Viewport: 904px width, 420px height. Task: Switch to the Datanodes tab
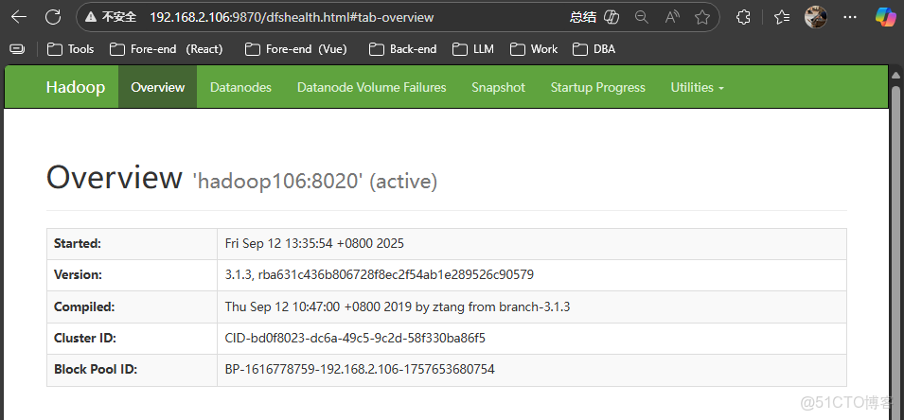tap(240, 88)
